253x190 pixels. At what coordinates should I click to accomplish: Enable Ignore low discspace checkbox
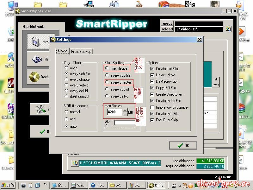(x=152, y=107)
